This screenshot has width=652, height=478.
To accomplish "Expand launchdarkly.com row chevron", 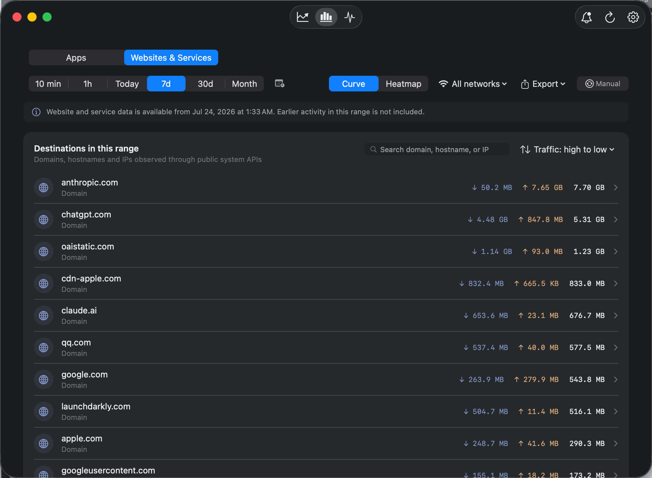I will click(x=615, y=411).
